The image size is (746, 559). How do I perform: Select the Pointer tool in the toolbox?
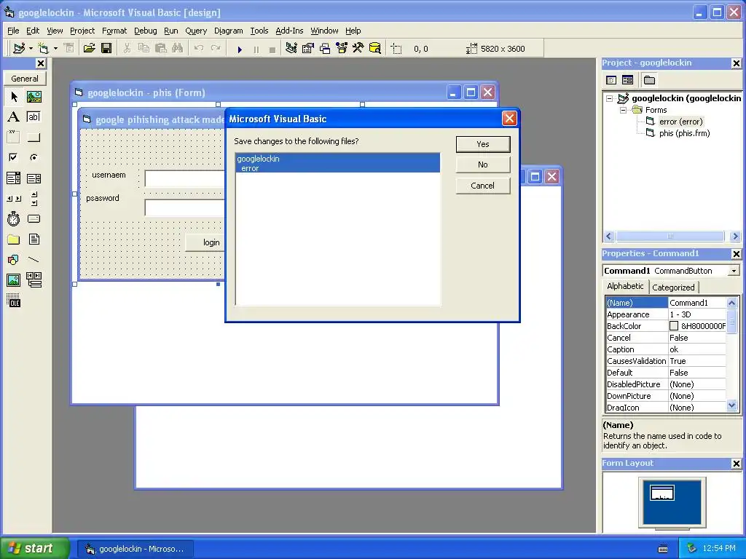(13, 97)
